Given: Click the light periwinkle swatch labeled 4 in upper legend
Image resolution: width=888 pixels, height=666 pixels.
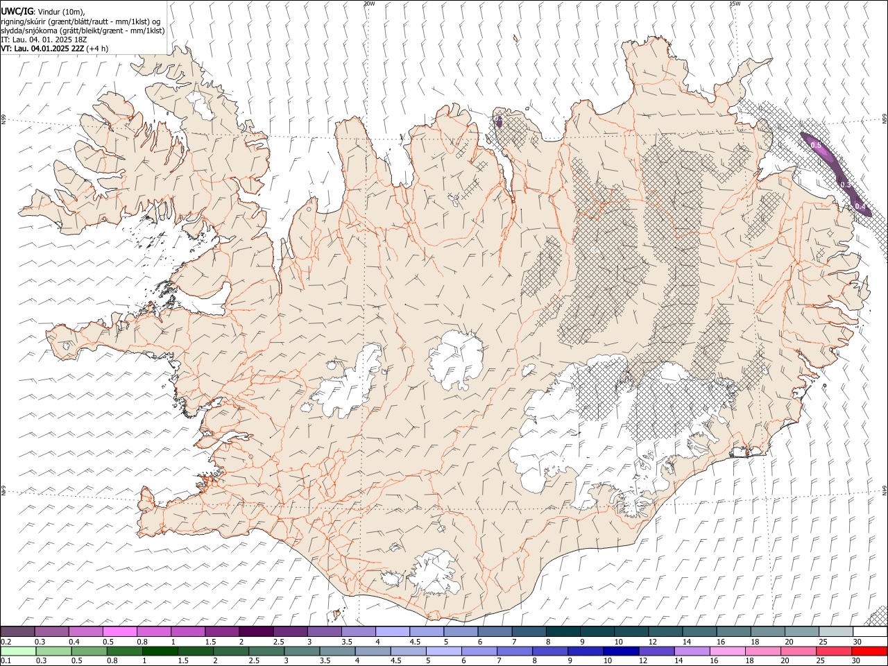Looking at the screenshot, I should pos(393,632).
